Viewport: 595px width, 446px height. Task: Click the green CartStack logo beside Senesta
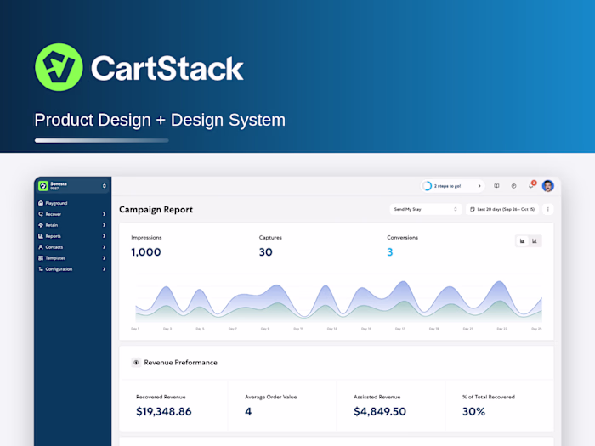click(x=43, y=186)
